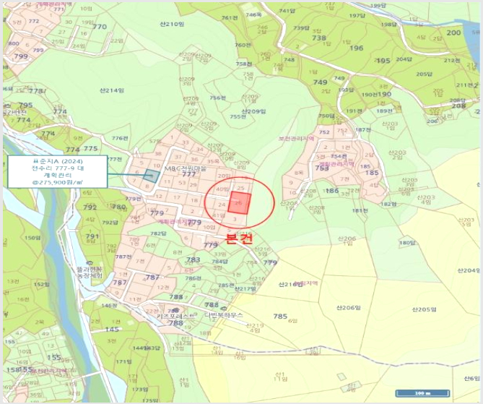Click the '761전' parcel label
This screenshot has width=483, height=404.
(x=230, y=18)
